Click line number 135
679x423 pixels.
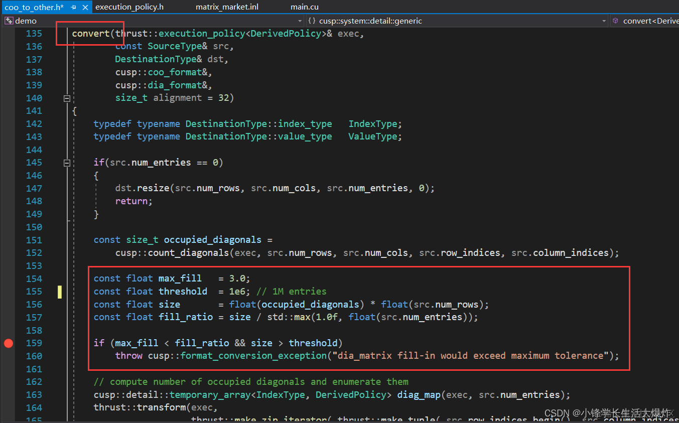click(34, 34)
